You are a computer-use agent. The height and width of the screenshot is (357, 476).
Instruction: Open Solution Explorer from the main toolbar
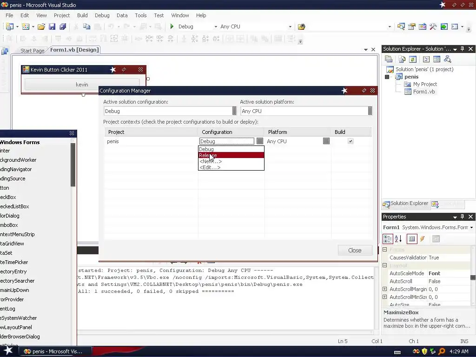[401, 26]
